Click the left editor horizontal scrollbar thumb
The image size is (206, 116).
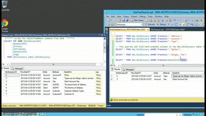pos(53,64)
